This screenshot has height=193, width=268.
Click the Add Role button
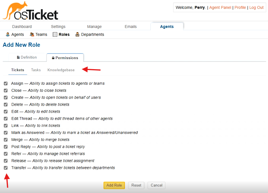(114, 185)
